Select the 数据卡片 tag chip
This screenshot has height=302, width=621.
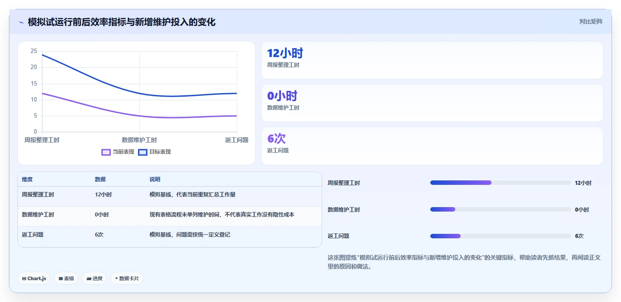127,278
